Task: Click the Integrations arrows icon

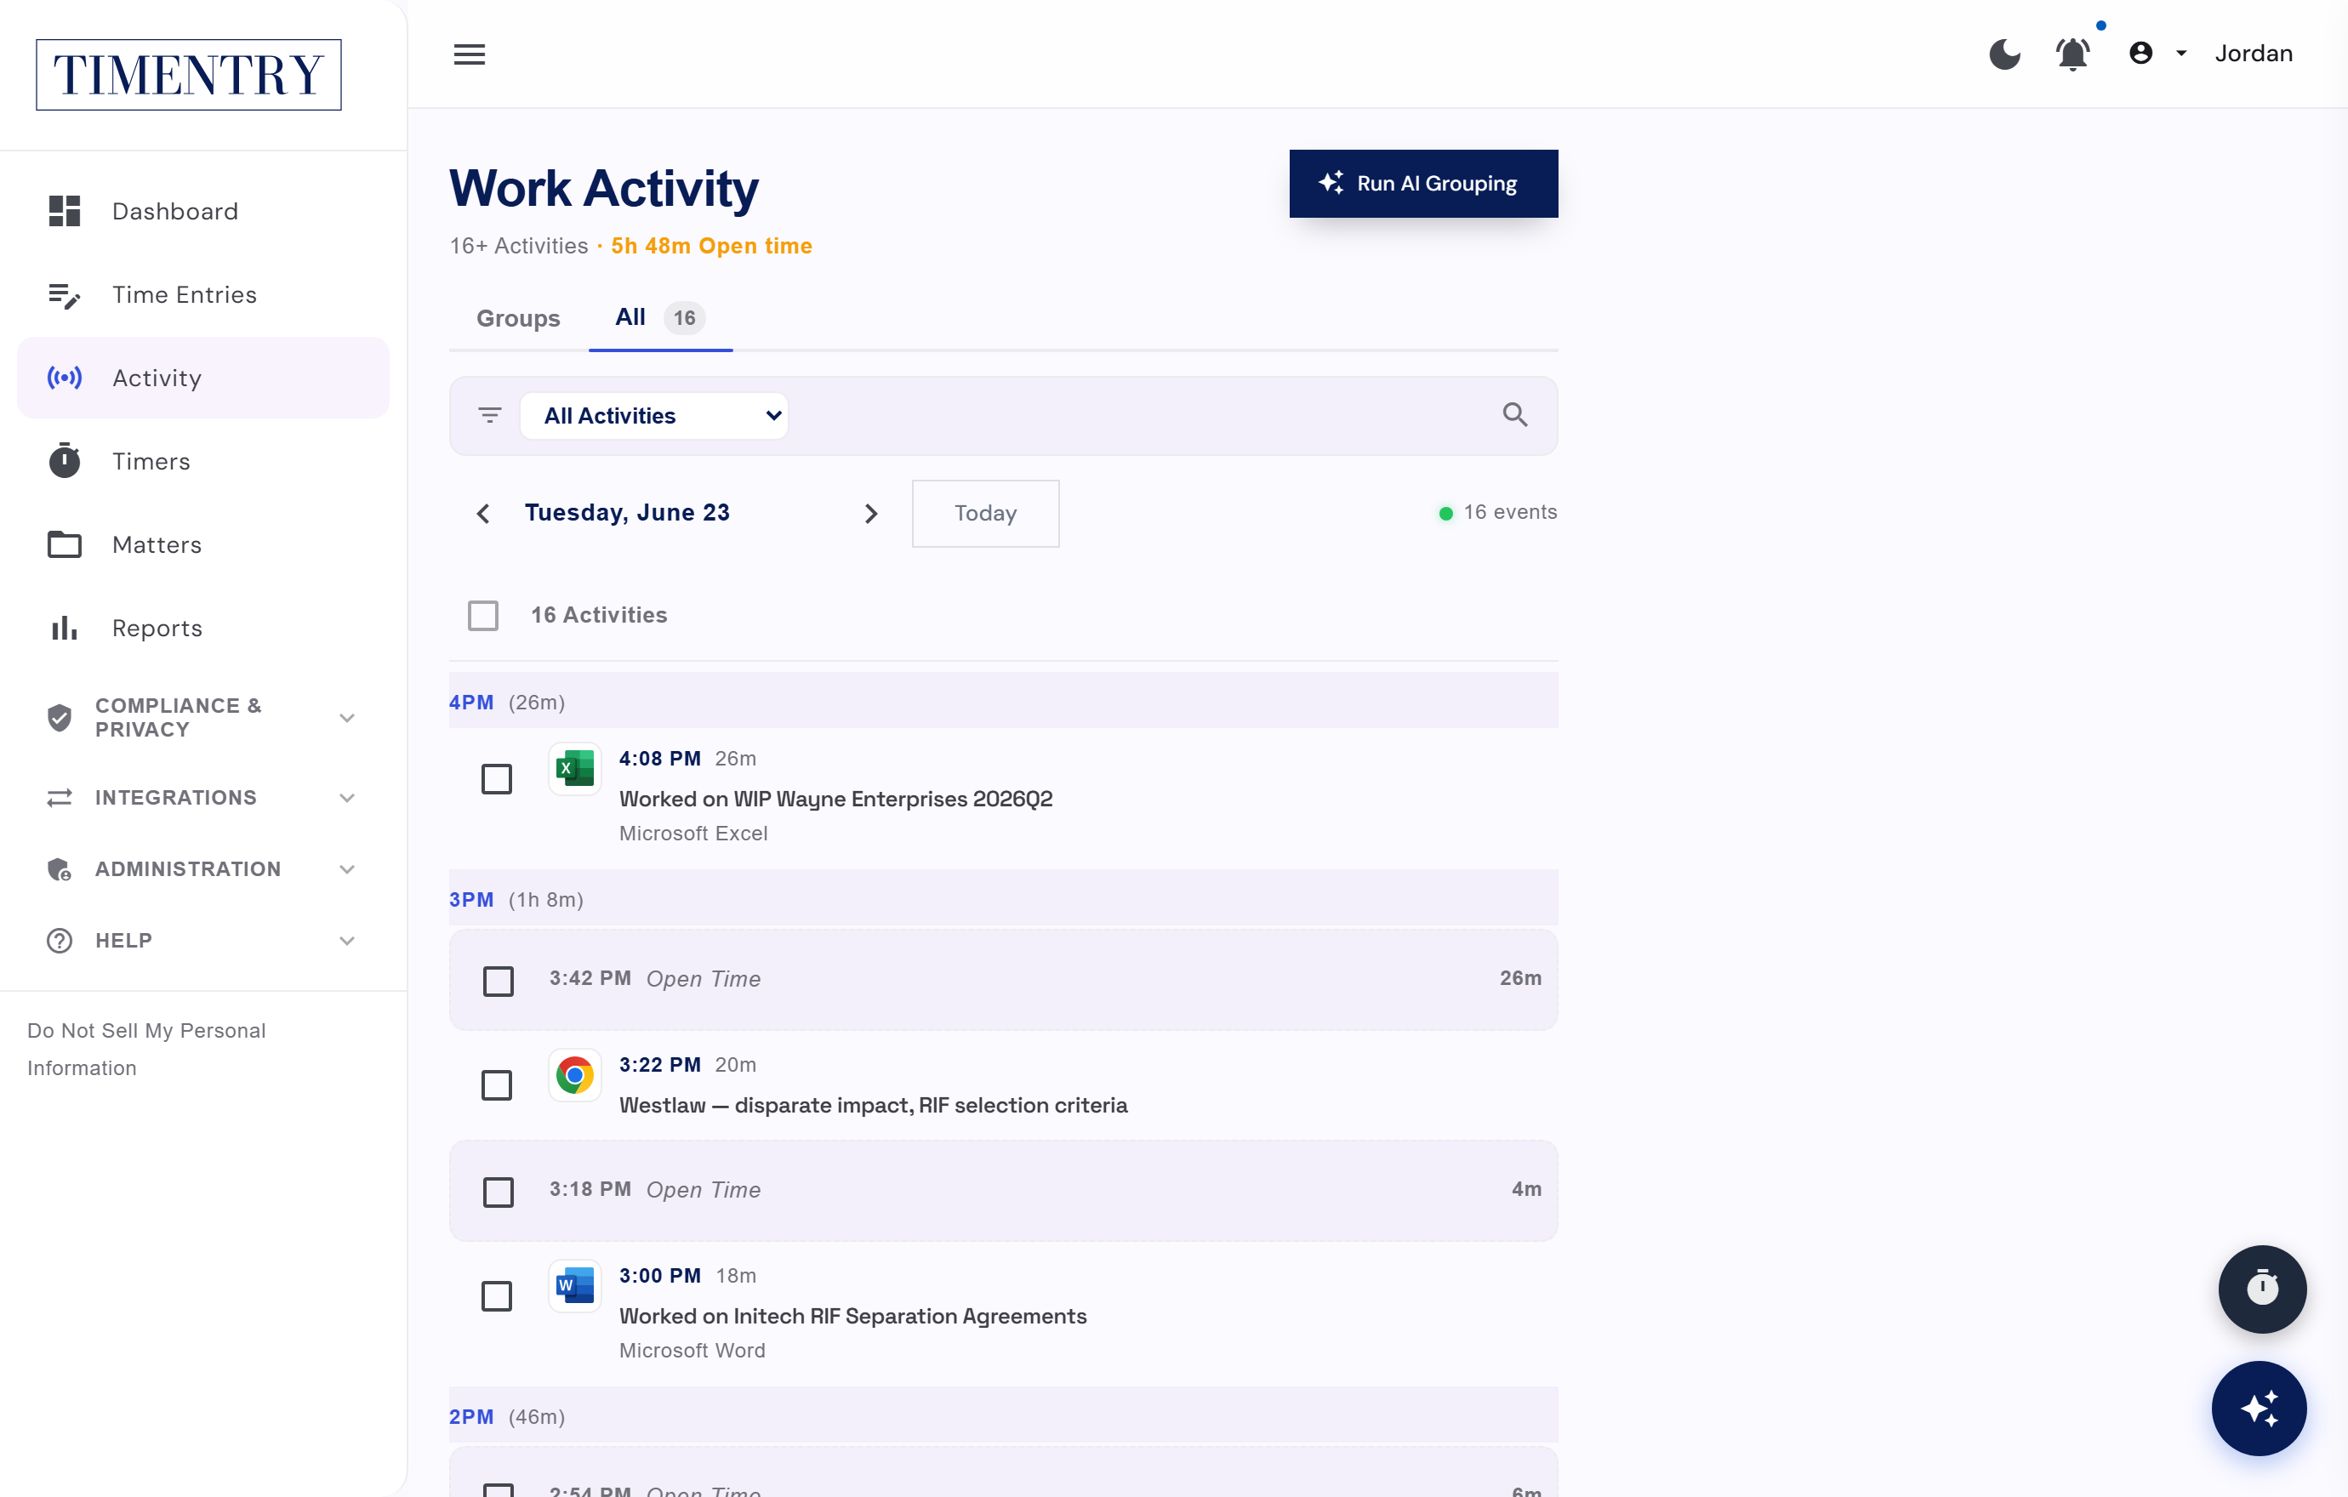Action: pyautogui.click(x=60, y=798)
